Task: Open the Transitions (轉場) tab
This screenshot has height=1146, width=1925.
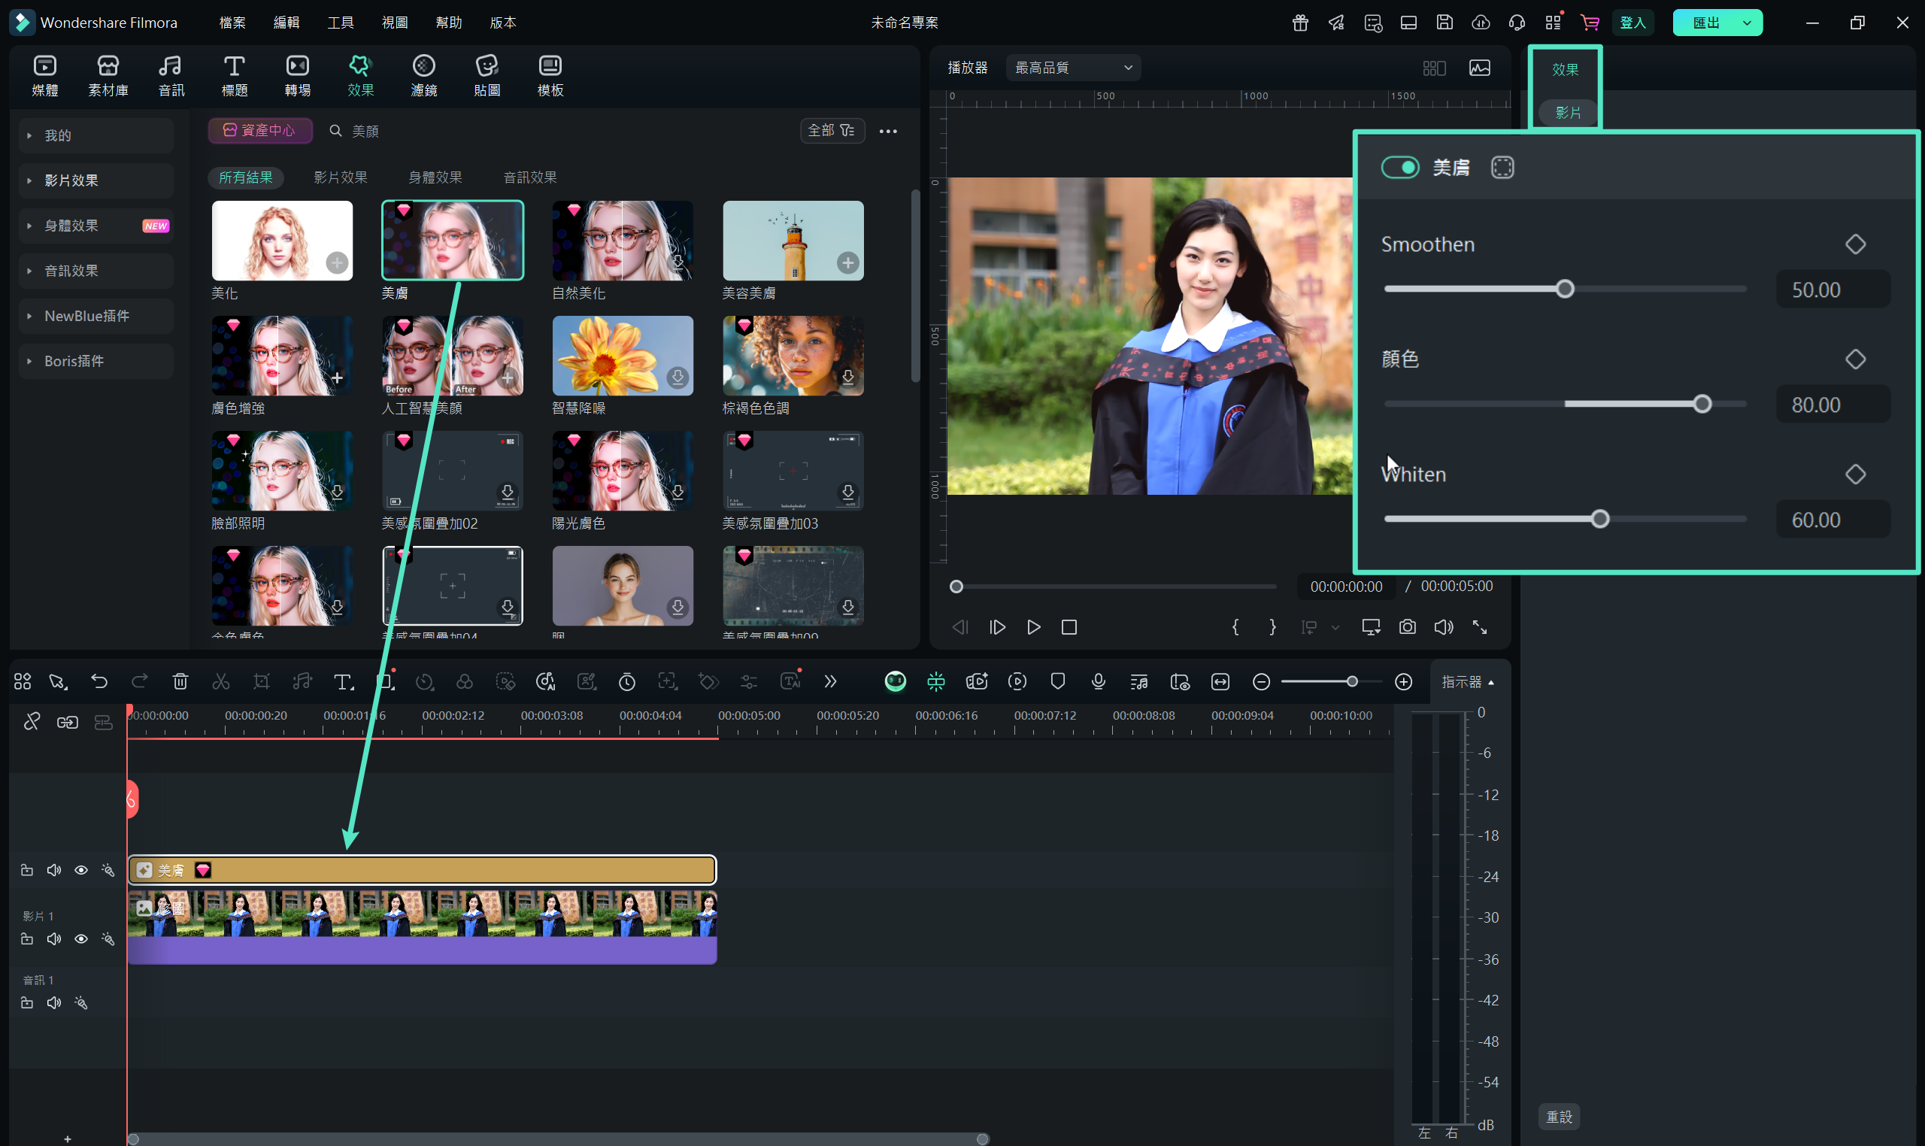Action: (297, 76)
